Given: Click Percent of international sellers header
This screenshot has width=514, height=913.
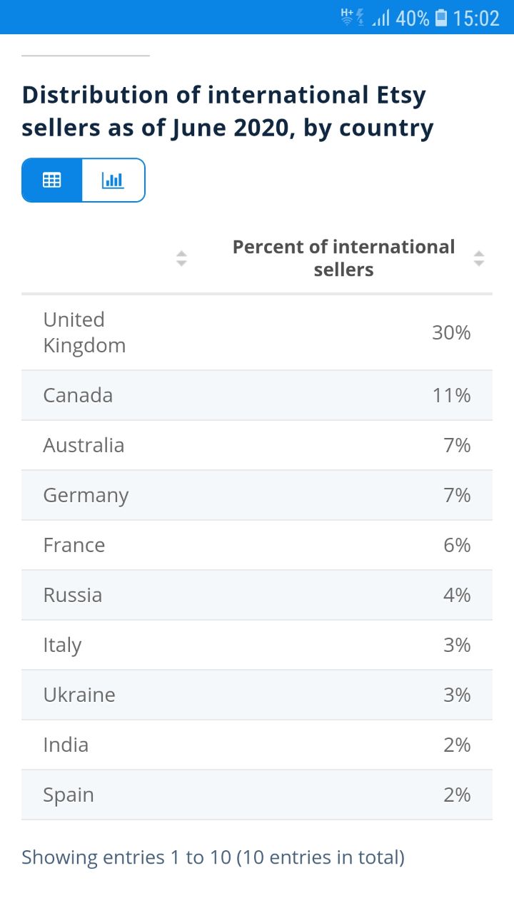Looking at the screenshot, I should pos(343,258).
